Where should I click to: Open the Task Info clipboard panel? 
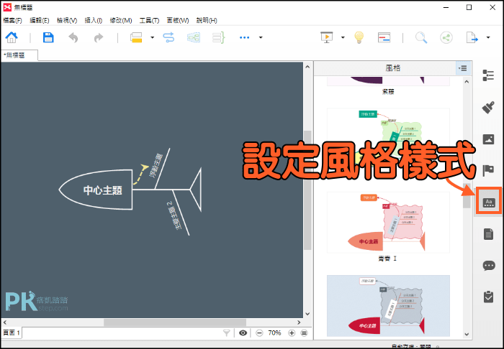pos(488,297)
